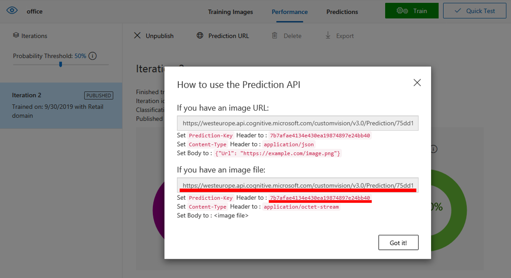Click the underlined Prediction-Key value for image file

[x=320, y=198]
